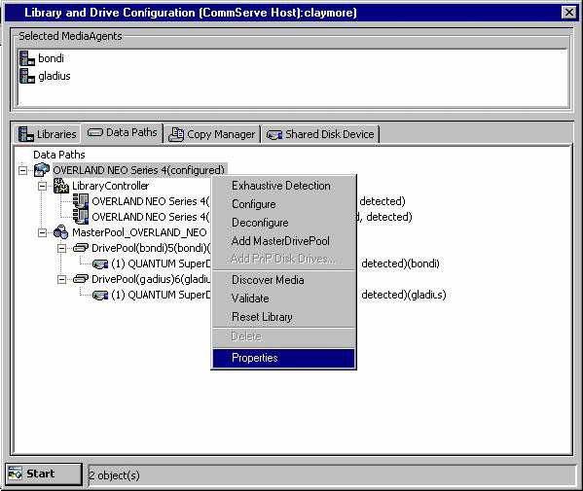The height and width of the screenshot is (491, 583).
Task: Collapse the OVERLAND NEO Series 4 library node
Action: pos(23,170)
